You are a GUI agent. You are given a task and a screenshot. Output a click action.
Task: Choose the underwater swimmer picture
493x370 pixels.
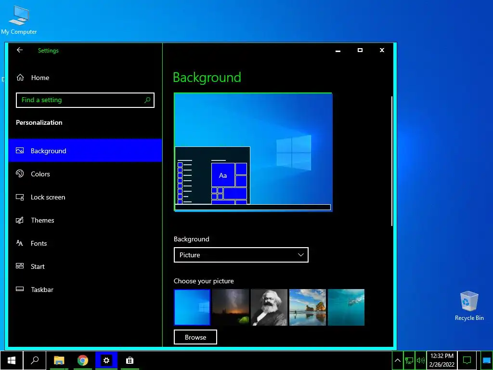tap(346, 307)
